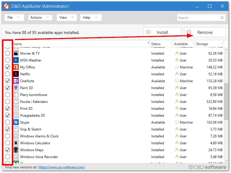Deselect the OneNote checkbox
The image size is (231, 173).
7,81
